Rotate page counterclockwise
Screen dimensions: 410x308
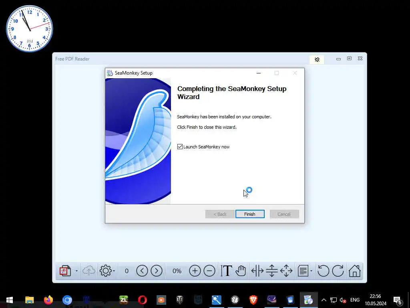(324, 271)
